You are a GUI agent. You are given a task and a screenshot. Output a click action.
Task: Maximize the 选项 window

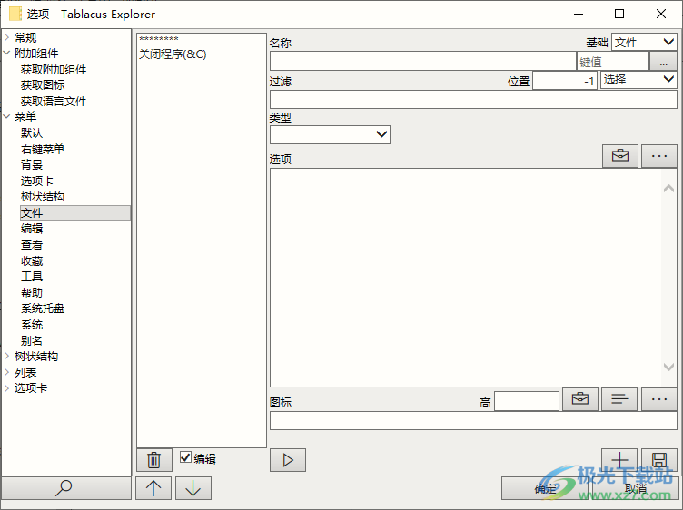click(x=619, y=14)
